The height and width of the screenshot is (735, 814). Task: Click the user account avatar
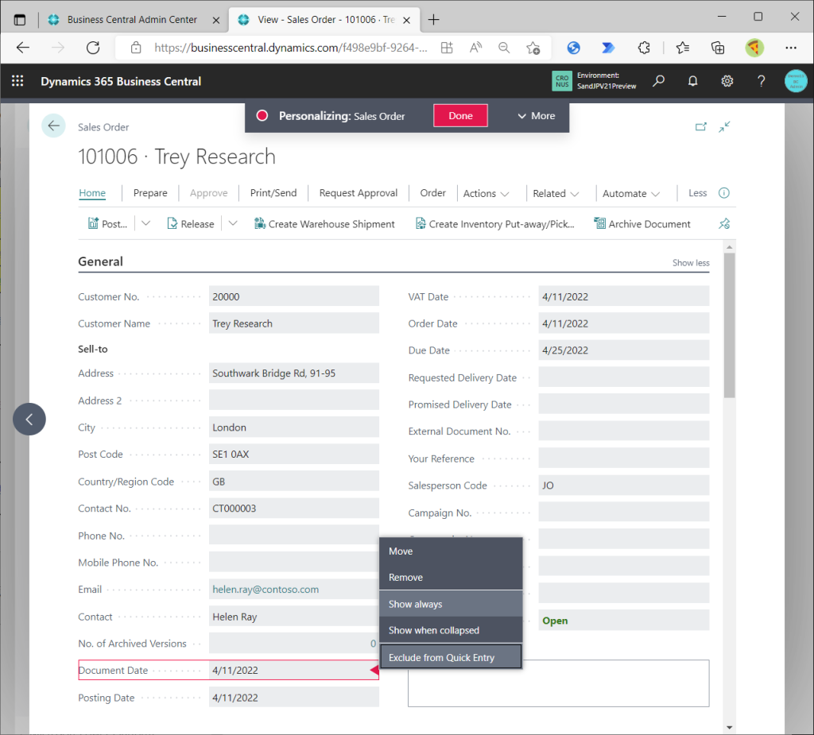coord(795,81)
